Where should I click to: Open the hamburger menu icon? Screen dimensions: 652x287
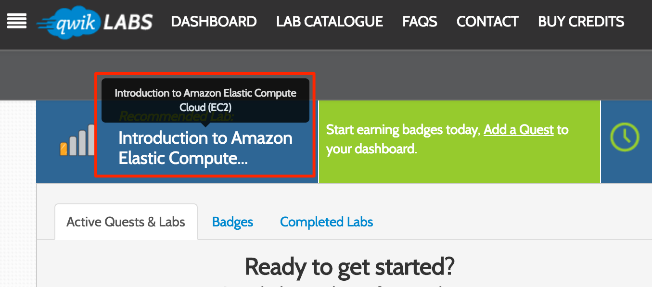17,21
